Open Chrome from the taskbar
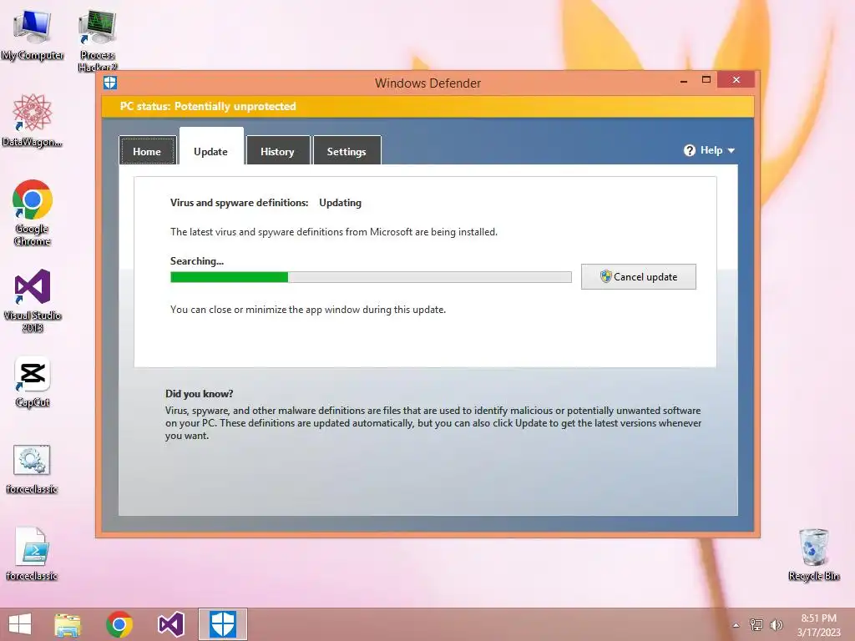 tap(119, 624)
